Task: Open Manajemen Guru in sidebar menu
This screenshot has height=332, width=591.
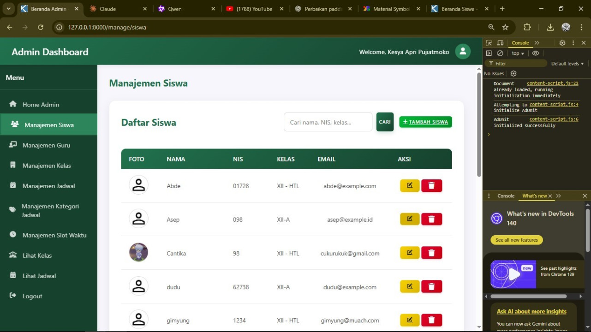Action: point(46,145)
